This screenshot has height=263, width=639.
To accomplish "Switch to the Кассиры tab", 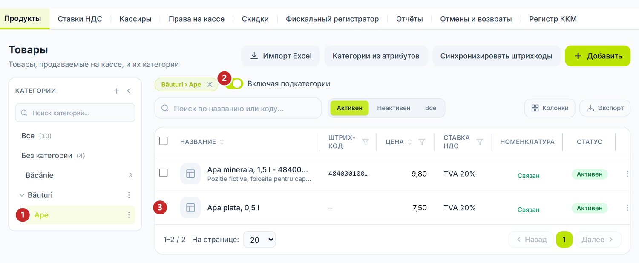I will point(135,19).
